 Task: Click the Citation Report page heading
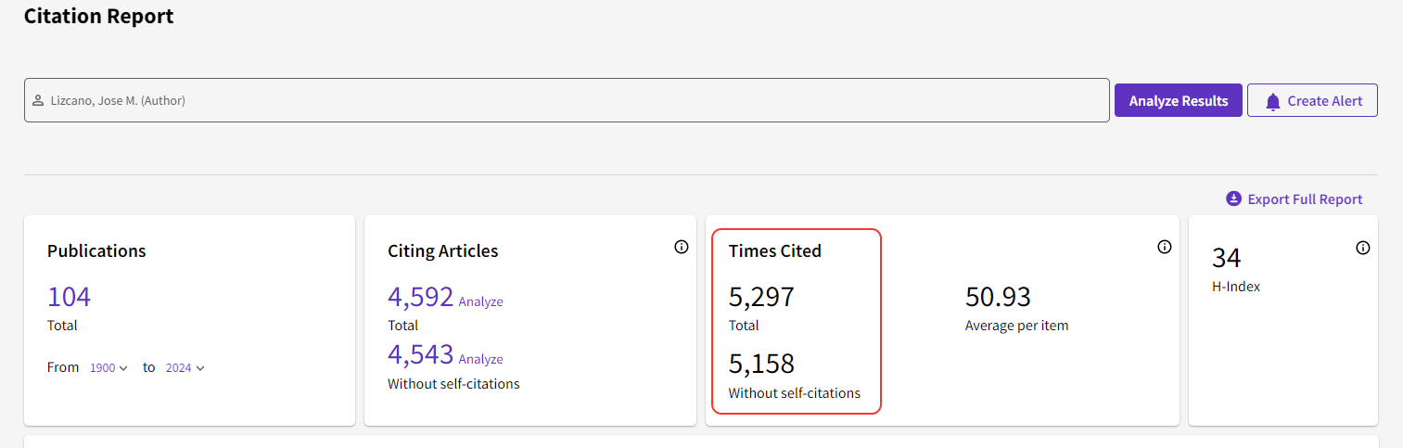point(98,16)
